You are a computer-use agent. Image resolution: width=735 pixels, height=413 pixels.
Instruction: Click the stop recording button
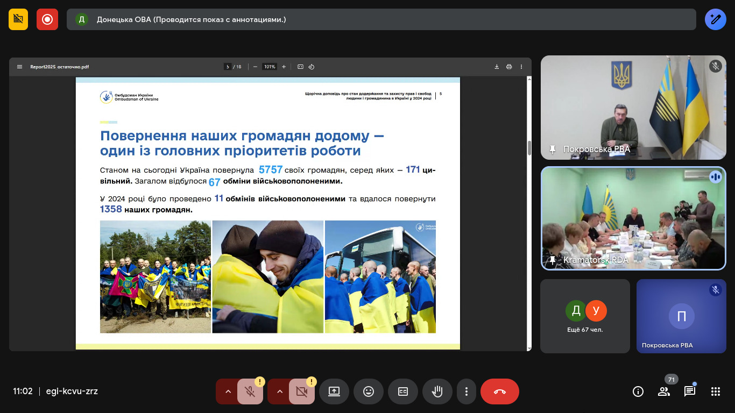[x=47, y=19]
